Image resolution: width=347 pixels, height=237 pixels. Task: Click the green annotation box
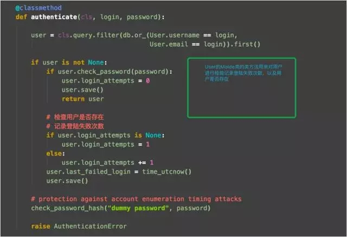tap(242, 88)
